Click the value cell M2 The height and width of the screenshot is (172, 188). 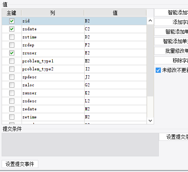[115, 109]
